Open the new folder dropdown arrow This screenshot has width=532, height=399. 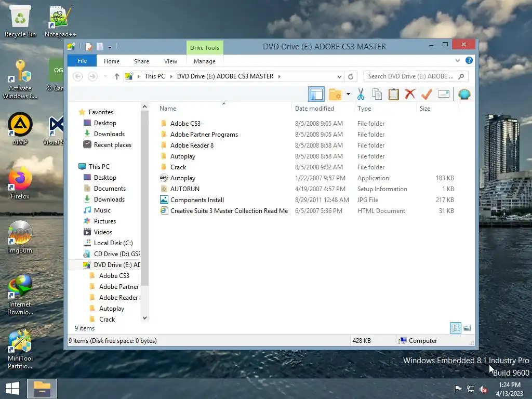[x=348, y=95]
